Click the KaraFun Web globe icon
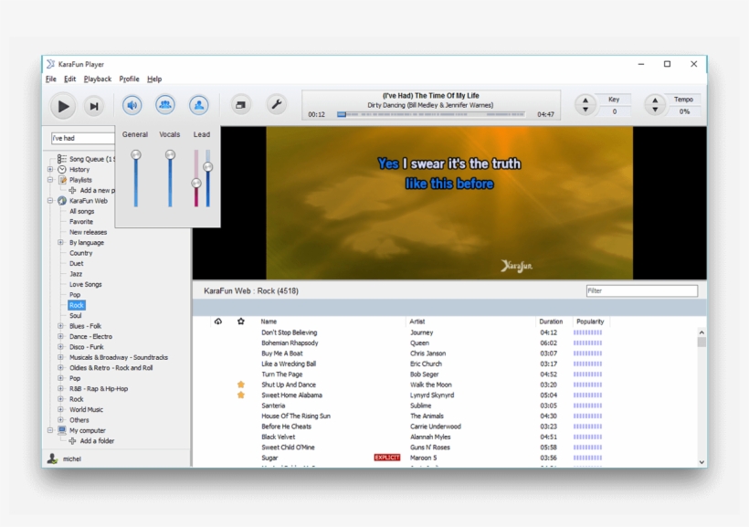The width and height of the screenshot is (749, 527). pyautogui.click(x=62, y=201)
